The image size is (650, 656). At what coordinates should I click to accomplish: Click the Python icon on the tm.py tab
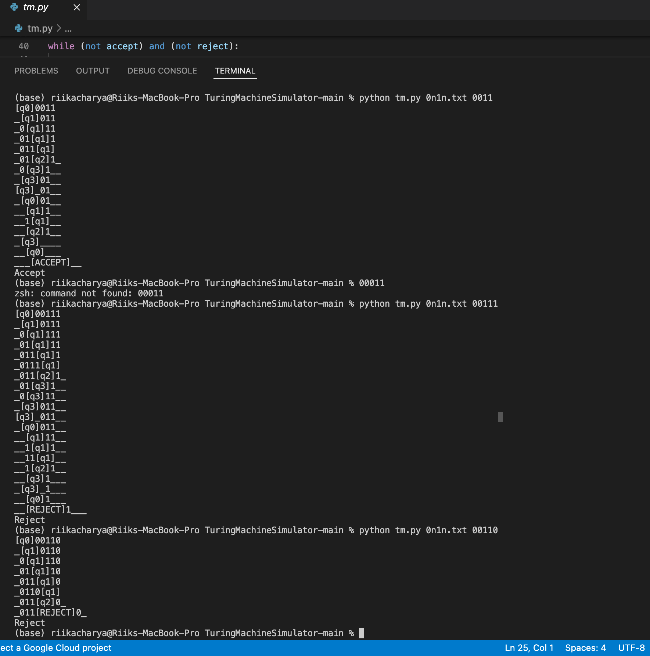pos(14,7)
